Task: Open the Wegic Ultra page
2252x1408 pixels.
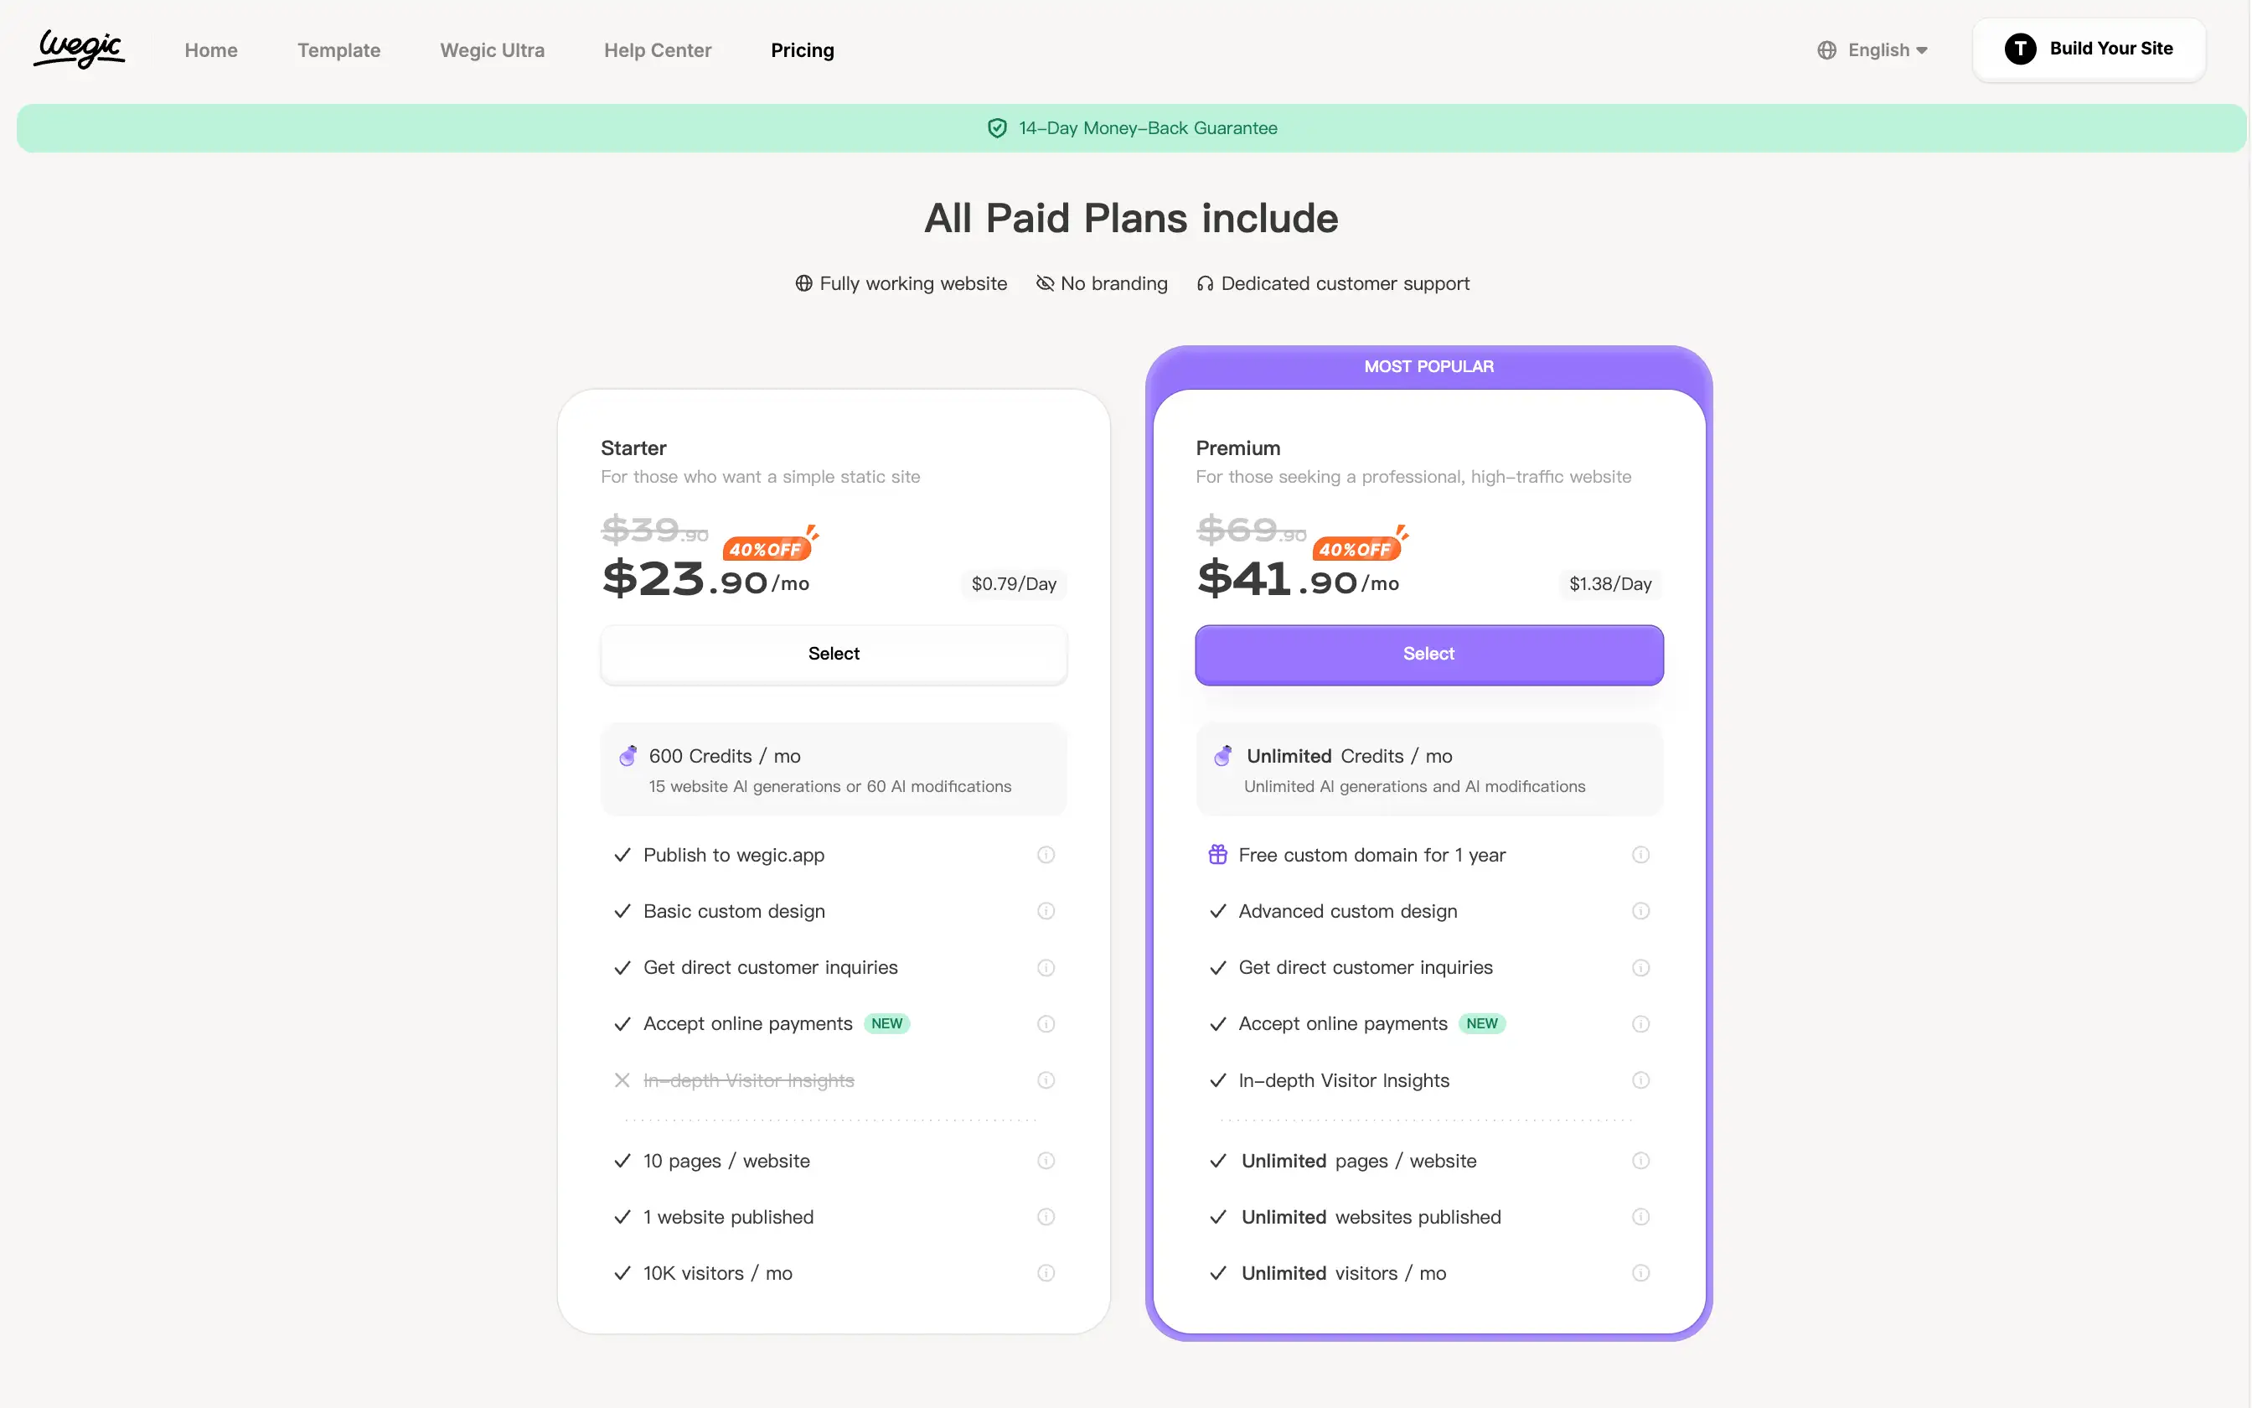Action: tap(493, 50)
